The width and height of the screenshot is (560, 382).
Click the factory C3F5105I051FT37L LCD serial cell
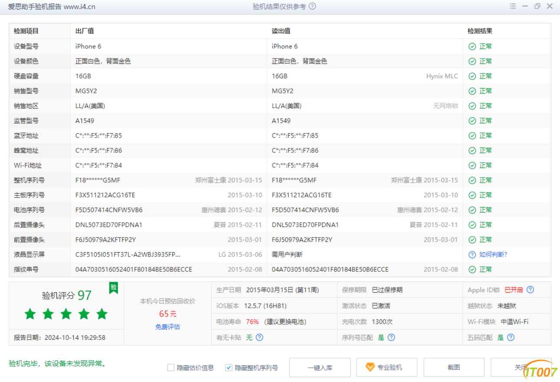click(x=128, y=255)
